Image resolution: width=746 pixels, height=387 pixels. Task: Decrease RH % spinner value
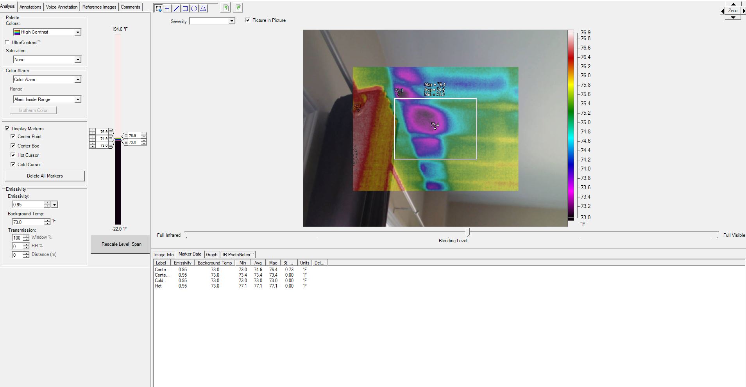(26, 248)
